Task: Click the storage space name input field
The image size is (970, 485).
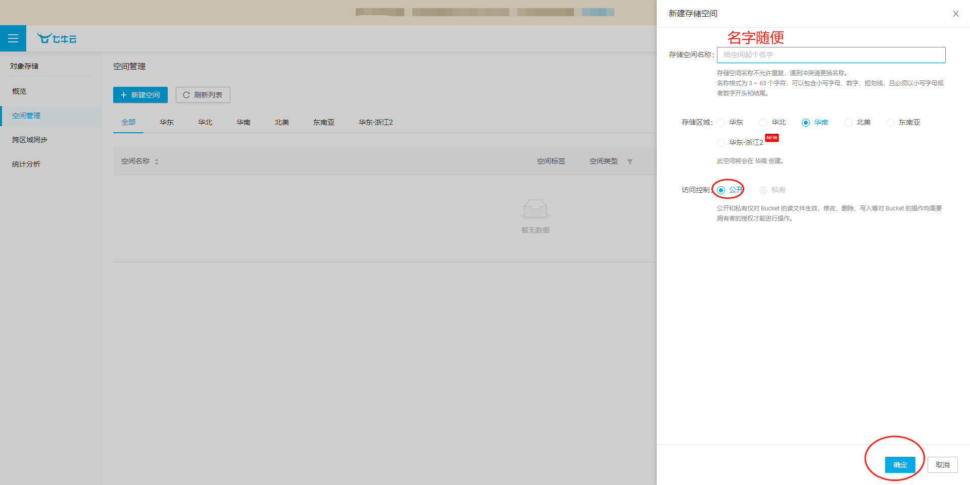Action: [x=830, y=55]
